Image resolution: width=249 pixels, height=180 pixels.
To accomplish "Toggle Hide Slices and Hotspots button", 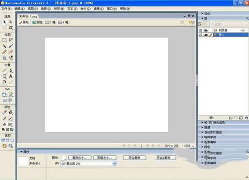I will tap(5, 100).
